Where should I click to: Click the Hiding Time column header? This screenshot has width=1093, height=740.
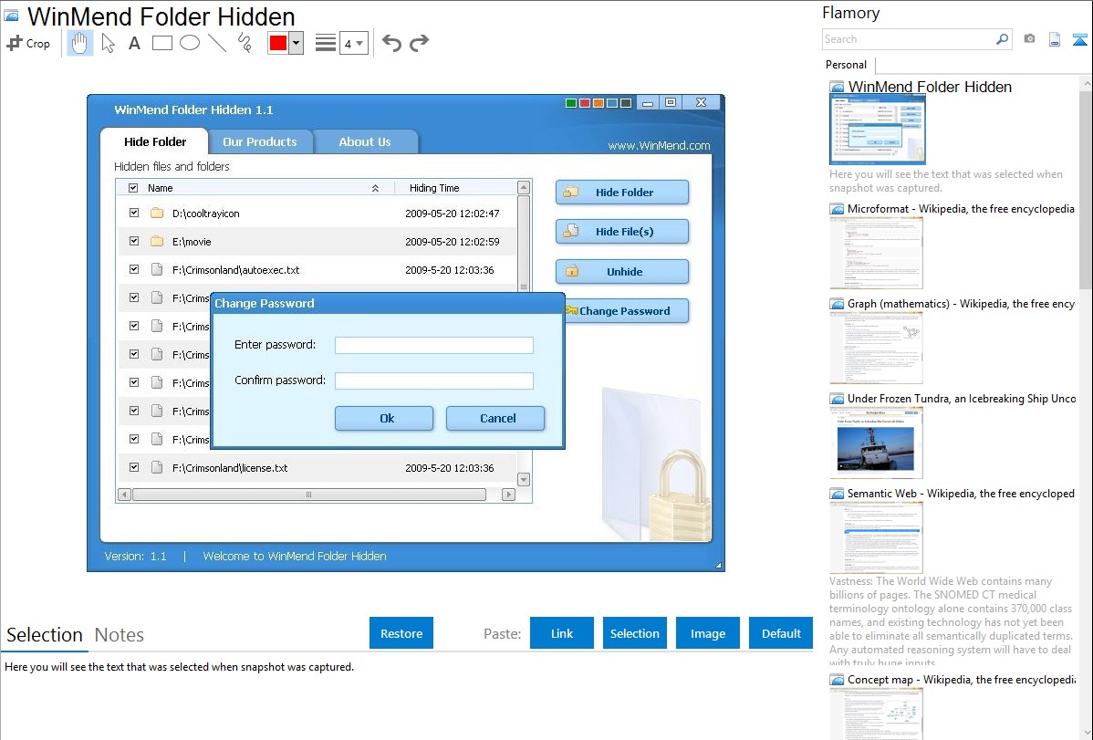pos(434,188)
